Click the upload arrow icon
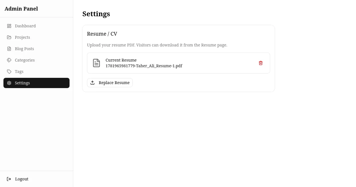This screenshot has width=356, height=187. coord(92,83)
